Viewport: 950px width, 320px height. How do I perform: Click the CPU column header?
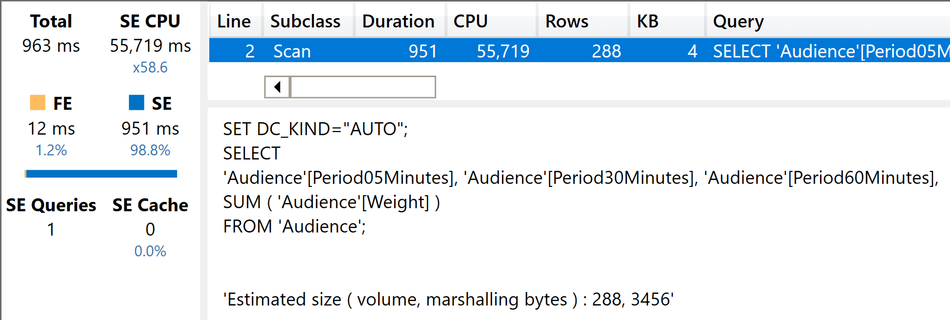[x=470, y=22]
